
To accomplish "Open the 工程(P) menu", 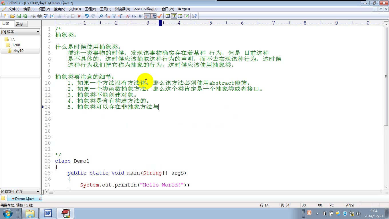I will [x=90, y=9].
